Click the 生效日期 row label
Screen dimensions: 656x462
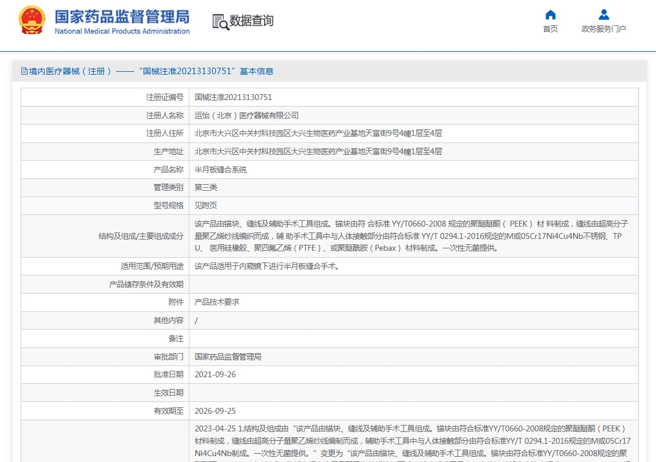tap(169, 393)
